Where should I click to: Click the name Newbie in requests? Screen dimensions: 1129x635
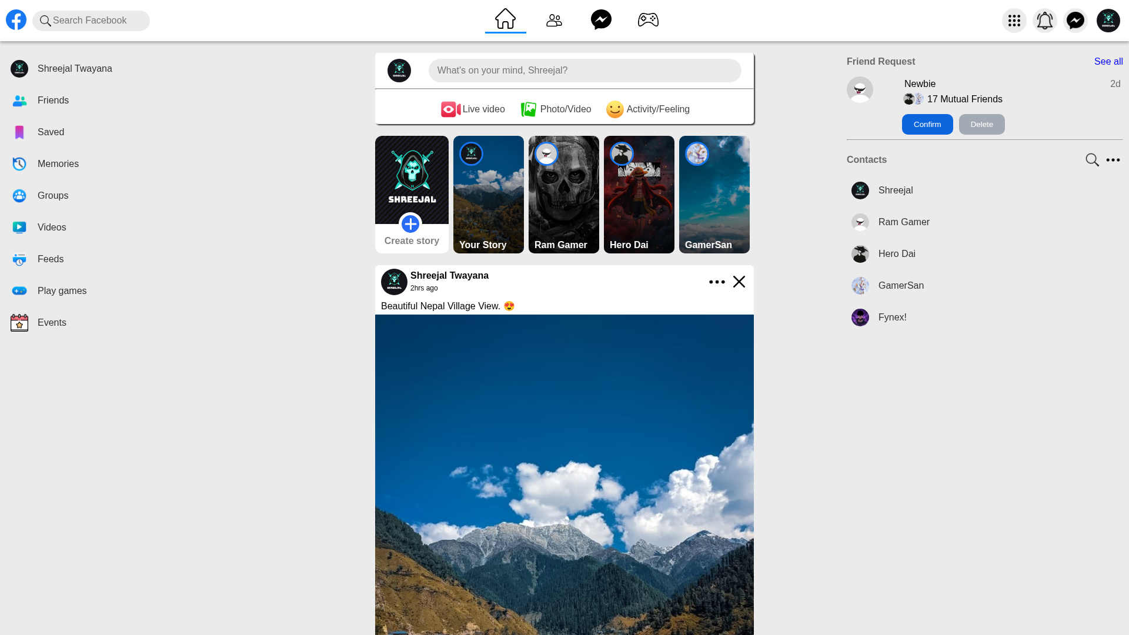click(920, 84)
